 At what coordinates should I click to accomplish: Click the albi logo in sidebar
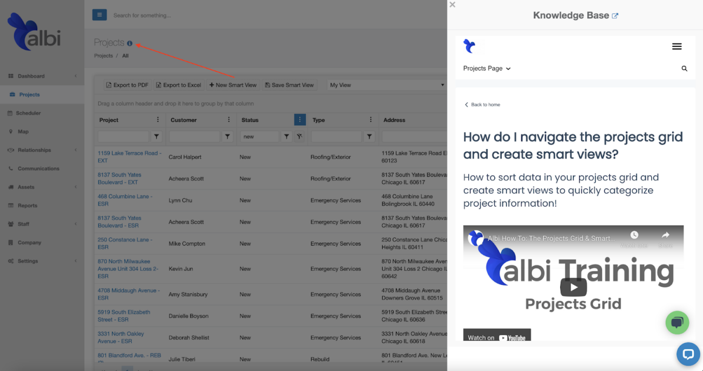point(34,32)
